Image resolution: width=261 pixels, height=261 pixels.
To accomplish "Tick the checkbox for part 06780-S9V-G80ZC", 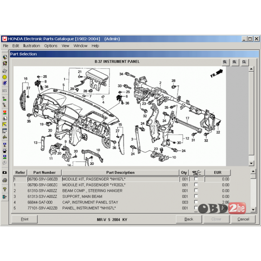I will [196, 185].
